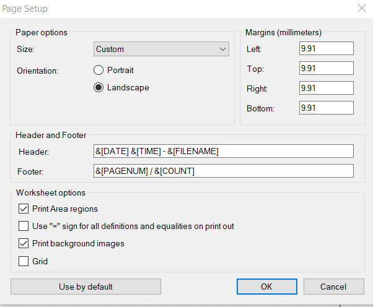Select Portrait orientation

(99, 71)
